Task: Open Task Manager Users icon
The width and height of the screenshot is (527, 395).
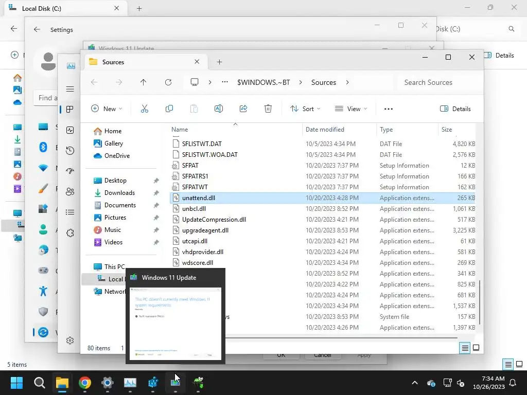Action: click(70, 191)
